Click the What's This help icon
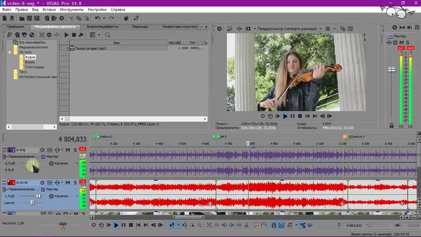Image resolution: width=421 pixels, height=237 pixels. [x=136, y=18]
